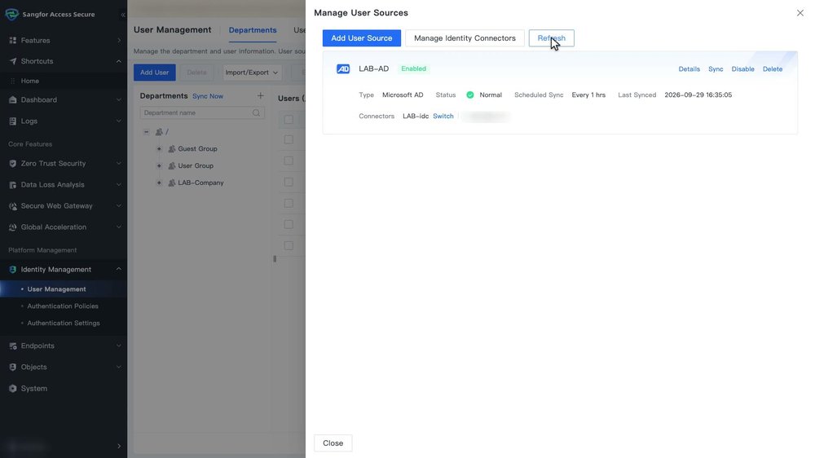Viewport: 815px width, 458px height.
Task: Close Manage User Sources with X icon
Action: pyautogui.click(x=800, y=13)
